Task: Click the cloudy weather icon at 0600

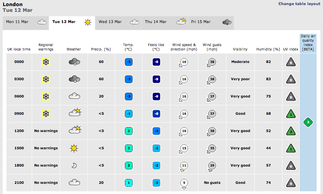Action: pos(74,96)
